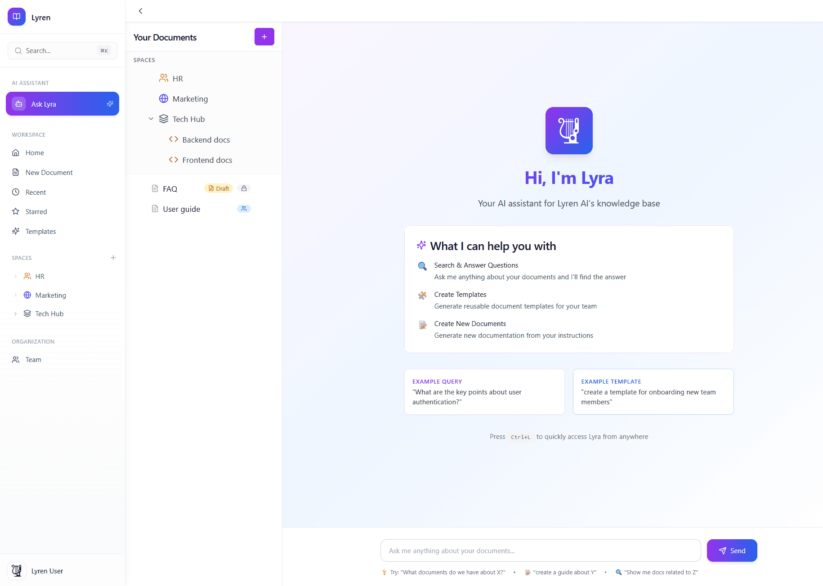Open the Starred items section
This screenshot has width=823, height=586.
click(36, 211)
